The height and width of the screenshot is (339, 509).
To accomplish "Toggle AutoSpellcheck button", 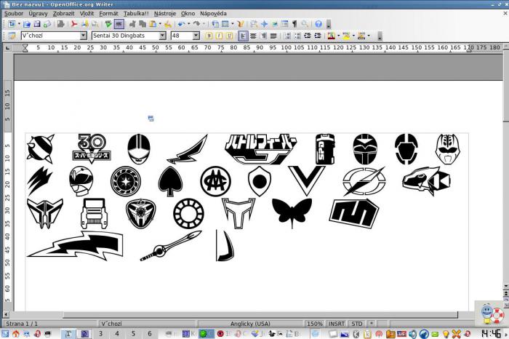I will pos(119,24).
